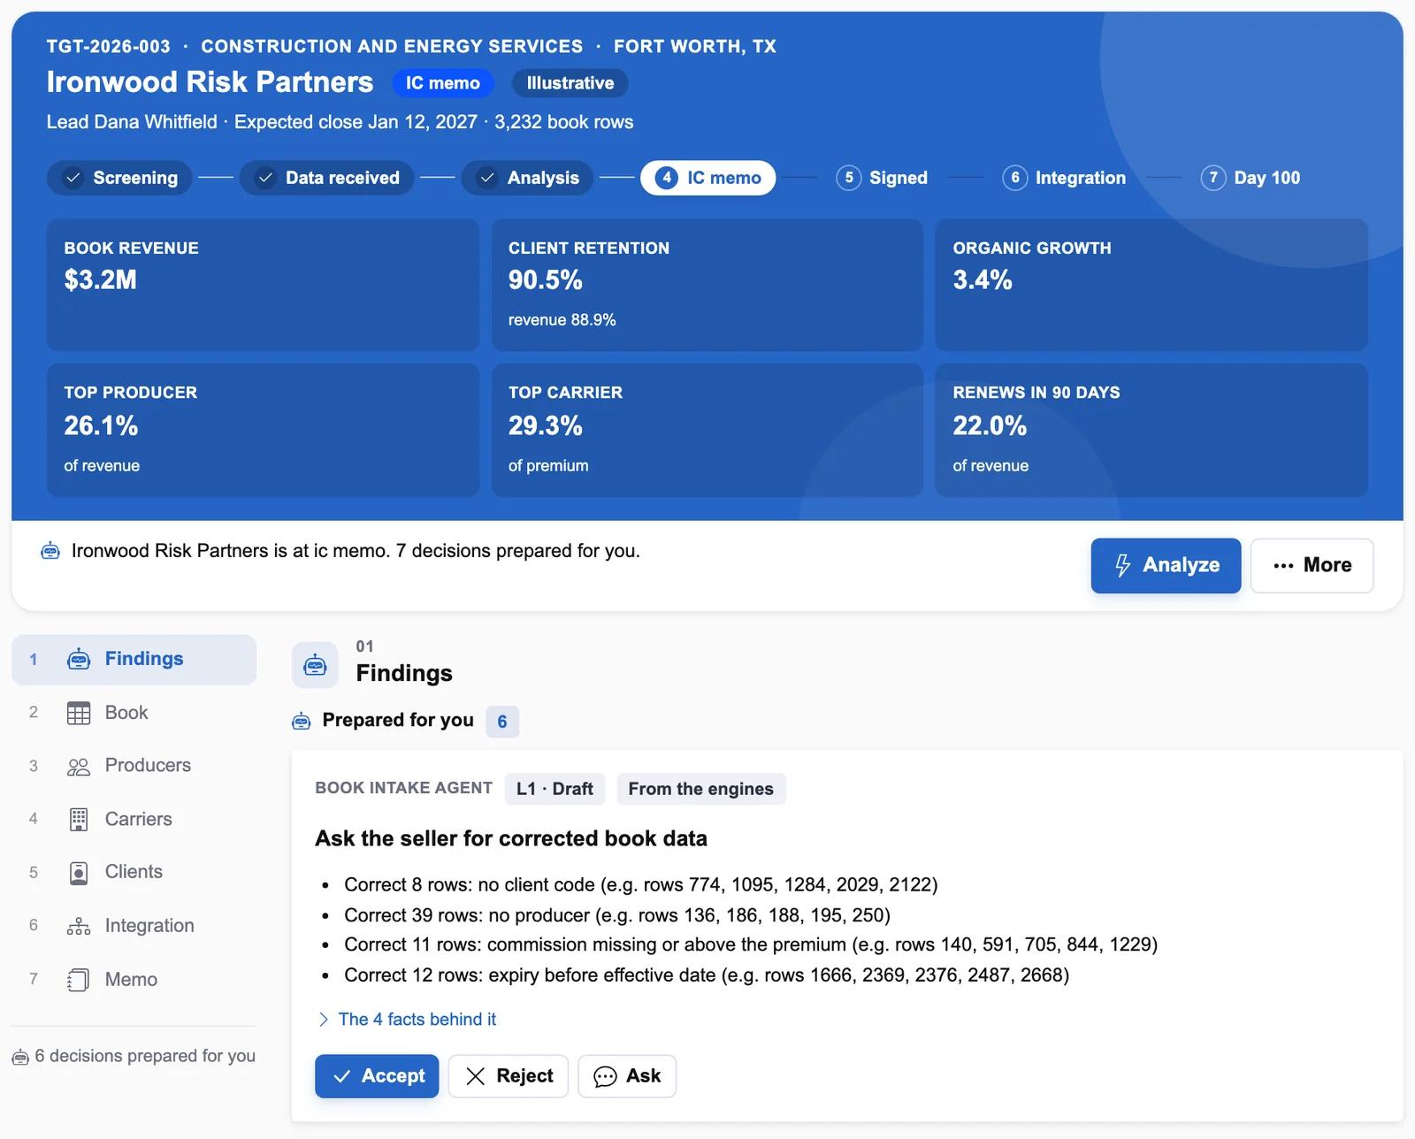Click the Integration hierarchy icon
This screenshot has width=1415, height=1139.
(x=79, y=926)
